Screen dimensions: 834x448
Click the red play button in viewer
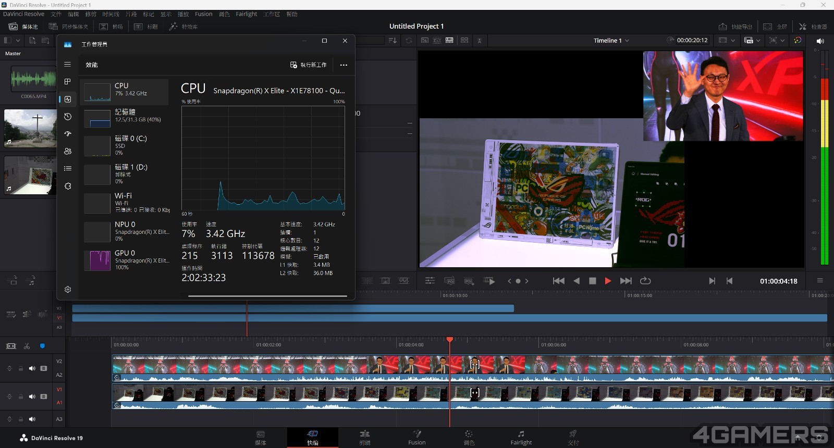pos(608,281)
